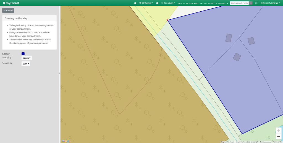Viewport: 283px width, 143px height.
Task: Click red circle compartment starting point
Action: coord(167,20)
